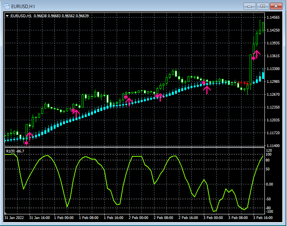The image size is (287, 226).
Task: Expand the triangle menu beside EURUSD,H1 label
Action: [x=7, y=16]
